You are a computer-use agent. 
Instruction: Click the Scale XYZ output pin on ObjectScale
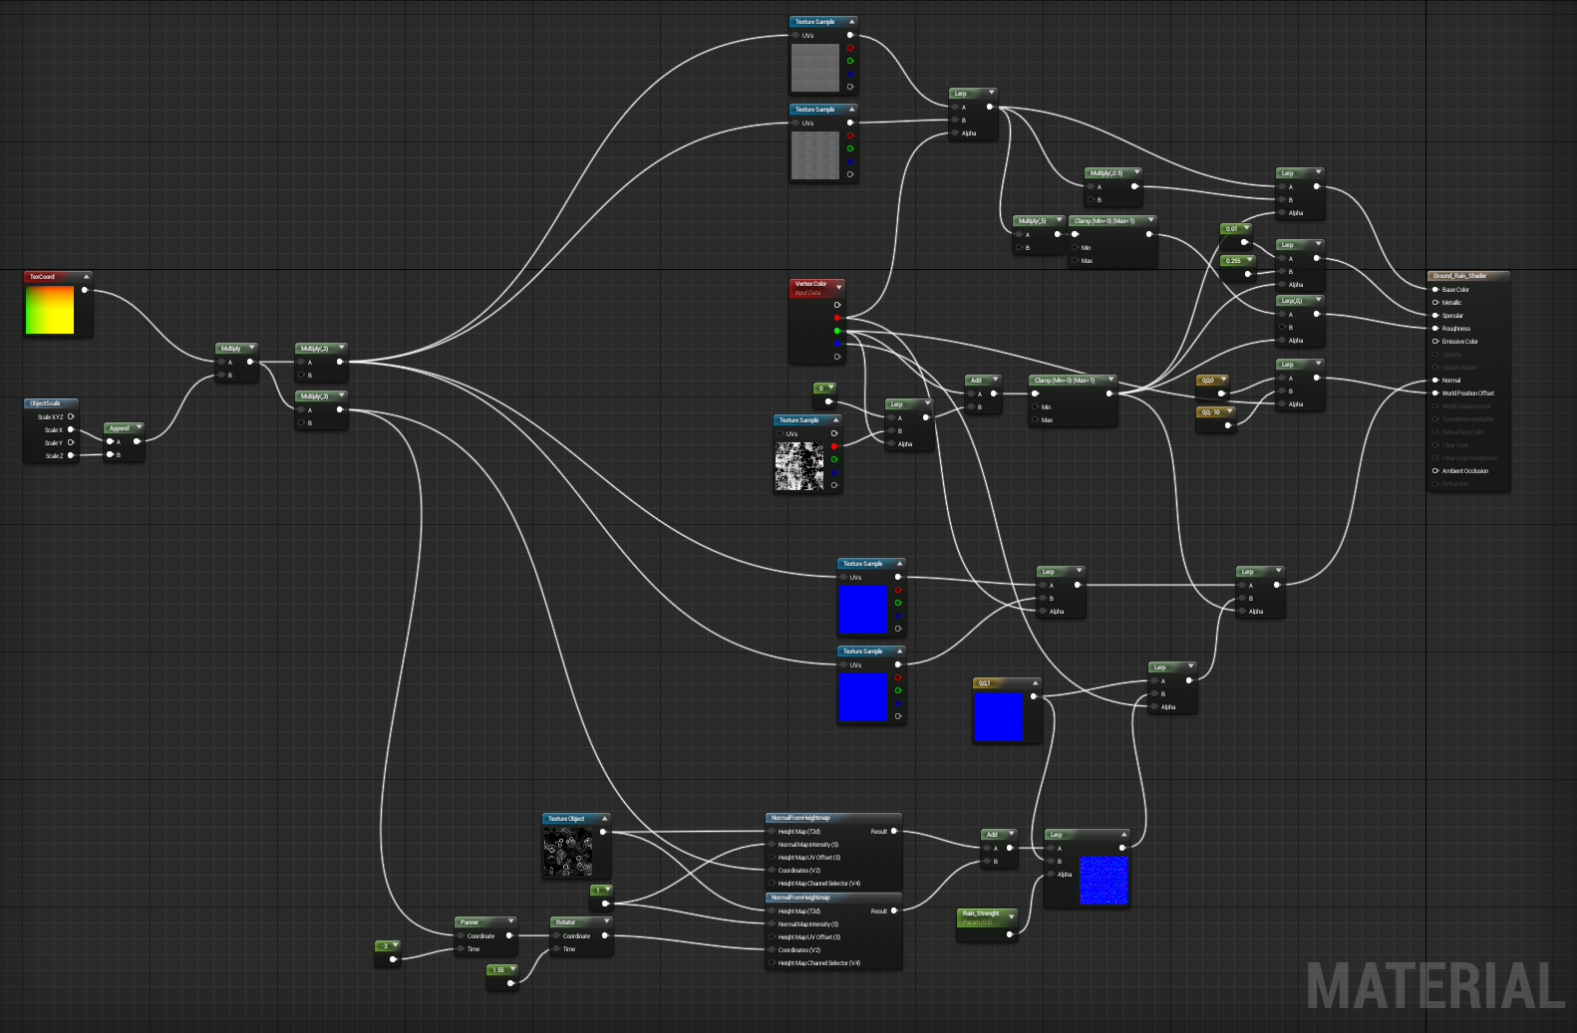click(x=71, y=417)
